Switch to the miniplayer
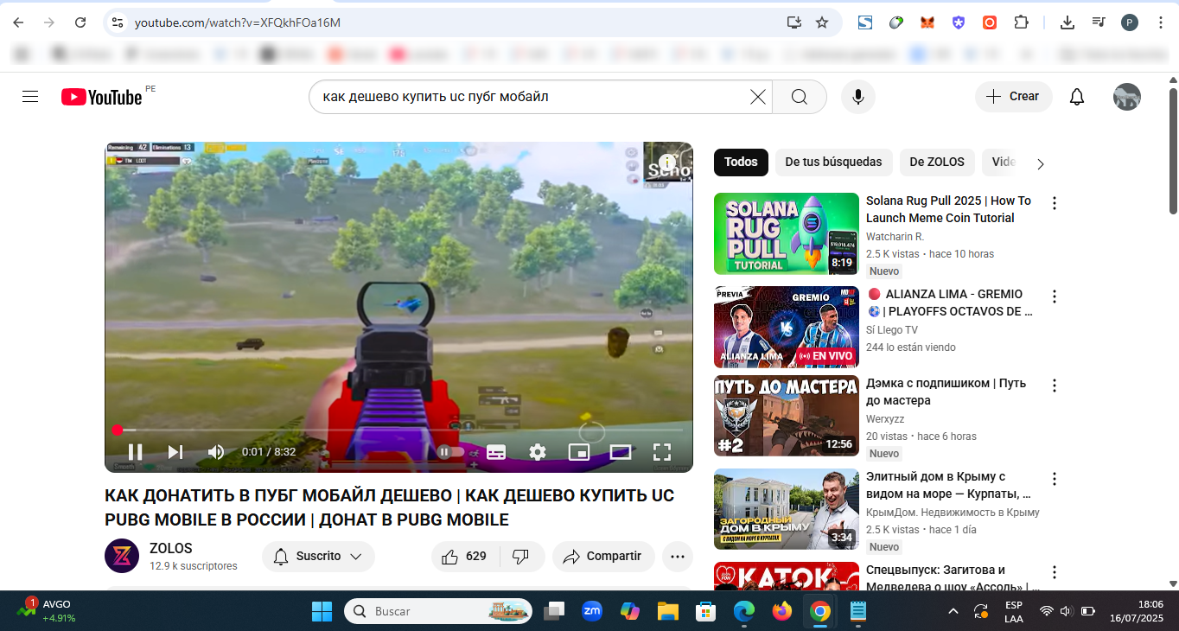The width and height of the screenshot is (1179, 631). (579, 452)
